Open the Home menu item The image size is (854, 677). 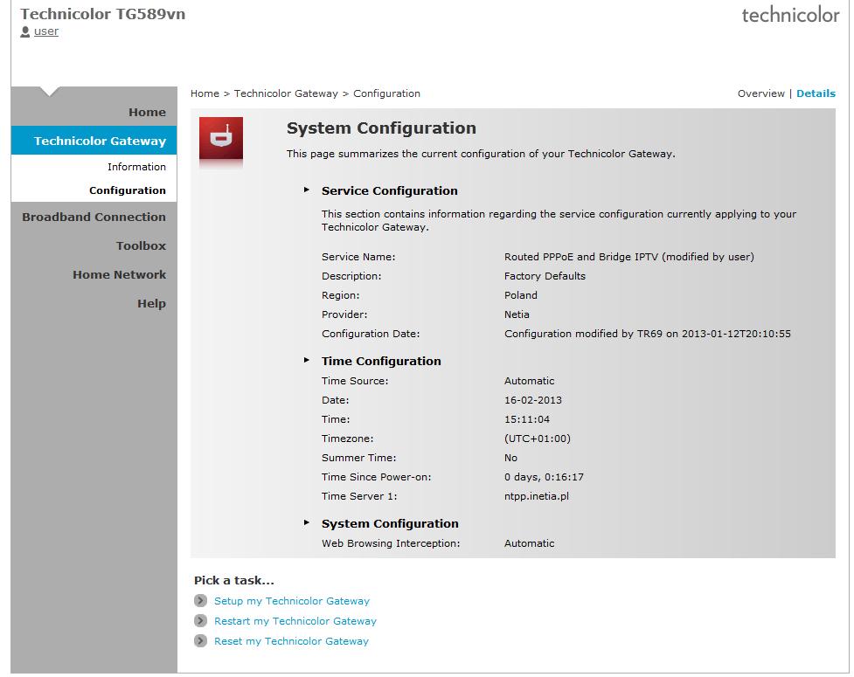(147, 112)
